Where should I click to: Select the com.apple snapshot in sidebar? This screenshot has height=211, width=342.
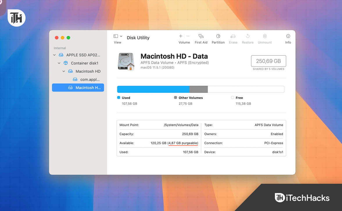90,79
